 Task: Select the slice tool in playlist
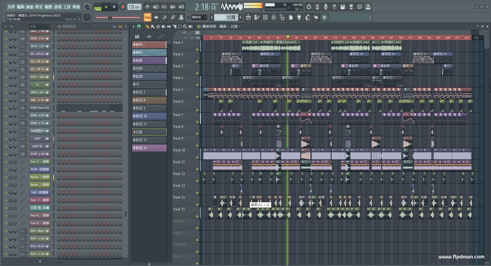coord(174,26)
